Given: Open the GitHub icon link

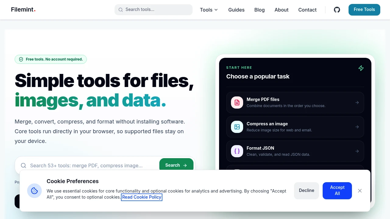Looking at the screenshot, I should point(337,10).
